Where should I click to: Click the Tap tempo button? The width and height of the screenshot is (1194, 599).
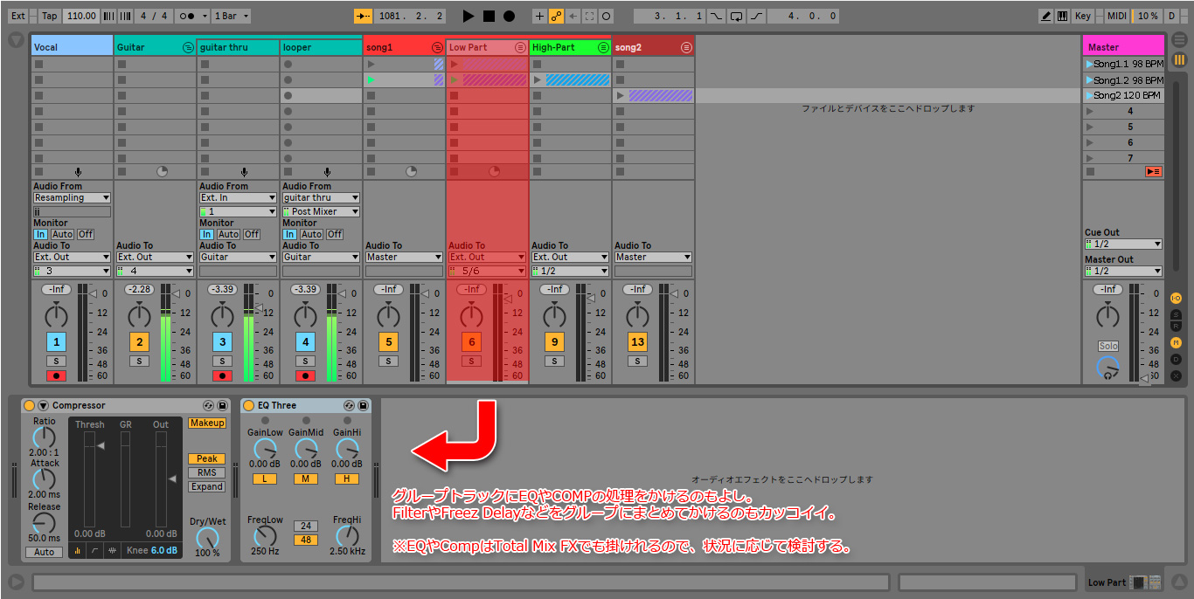coord(50,16)
